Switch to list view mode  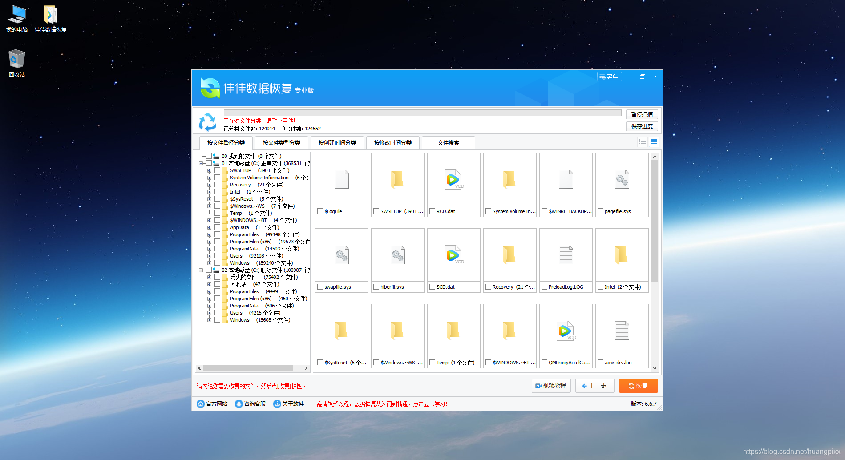pyautogui.click(x=642, y=141)
